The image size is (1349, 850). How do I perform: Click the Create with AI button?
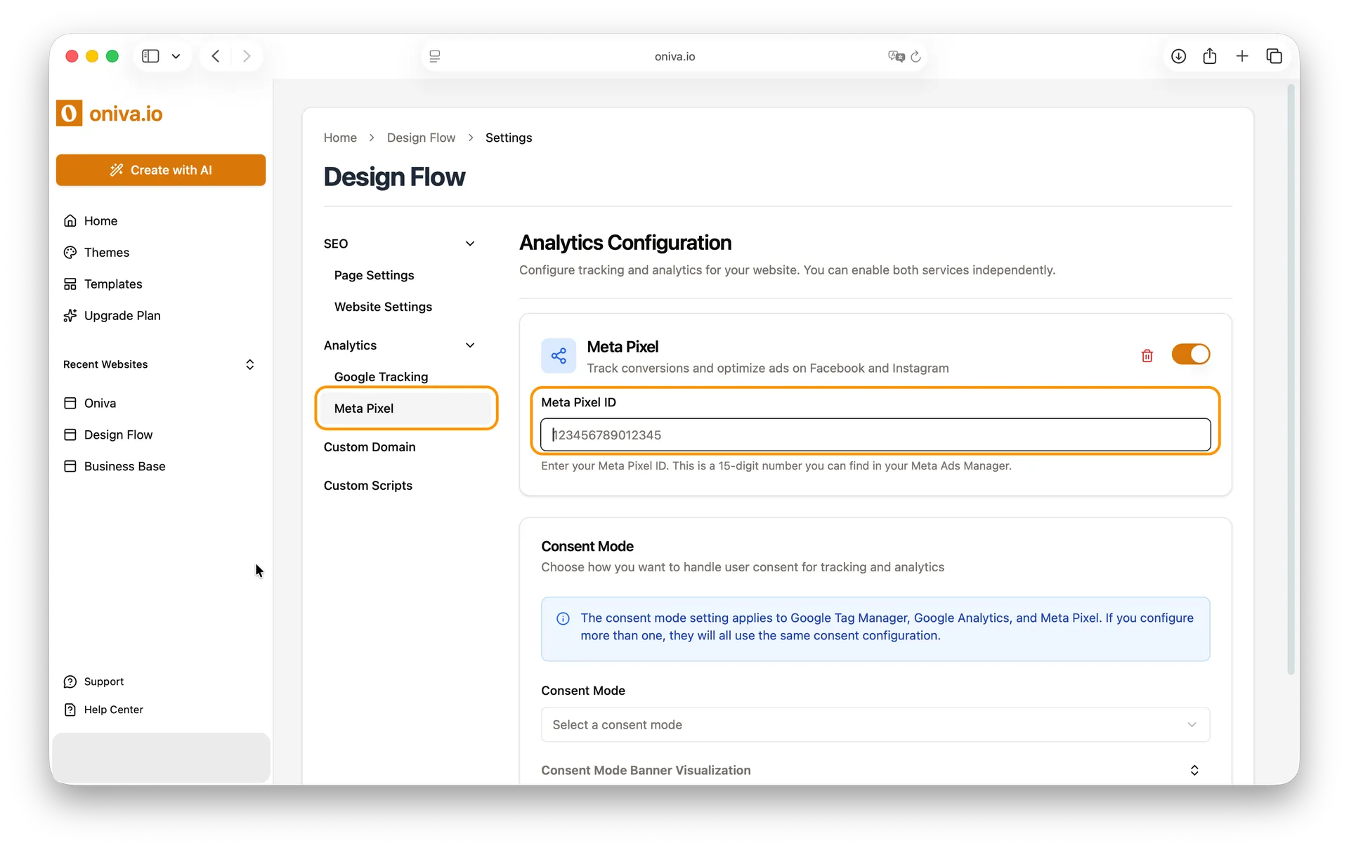pos(161,170)
